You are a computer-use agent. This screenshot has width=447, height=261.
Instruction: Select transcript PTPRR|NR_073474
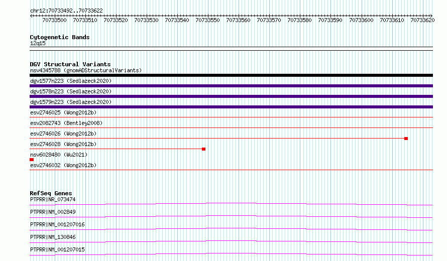tap(53, 199)
